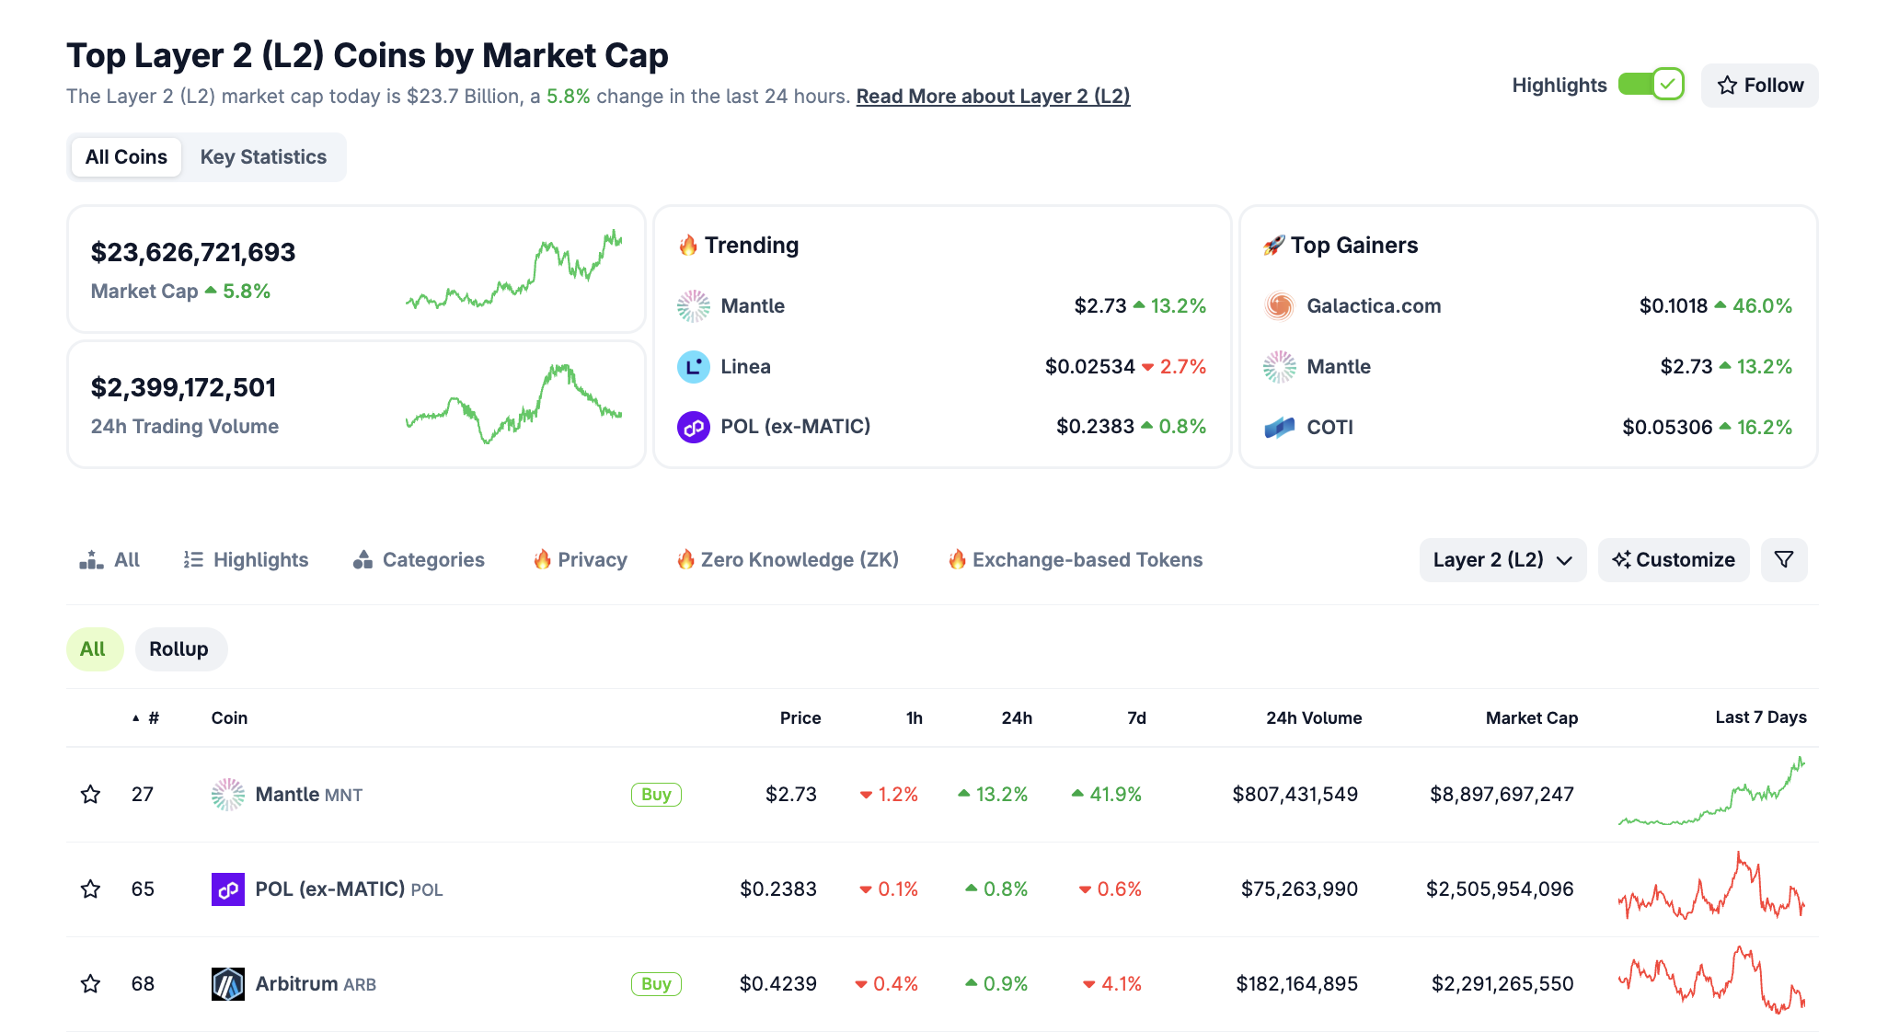This screenshot has height=1032, width=1899.
Task: Click the Top Gainers rocket icon
Action: (1275, 245)
